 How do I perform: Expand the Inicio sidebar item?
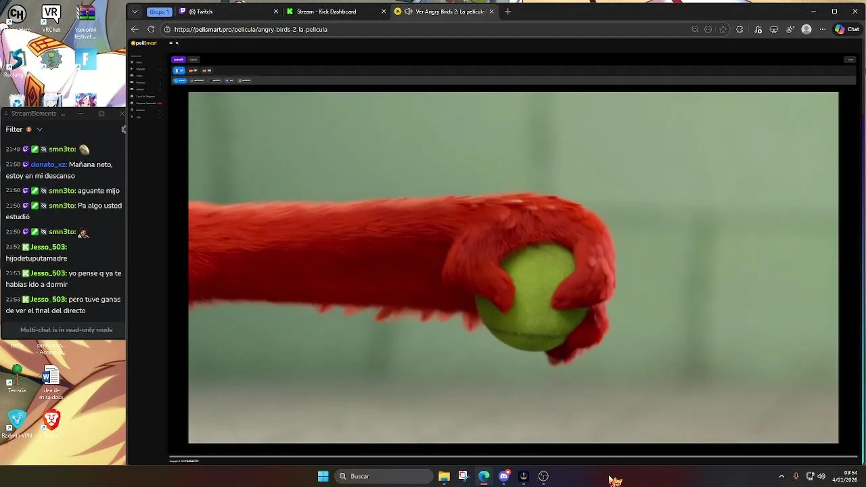coord(145,62)
